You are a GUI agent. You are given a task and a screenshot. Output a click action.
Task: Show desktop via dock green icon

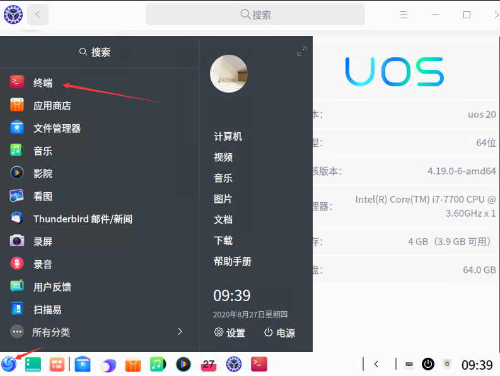pyautogui.click(x=33, y=364)
